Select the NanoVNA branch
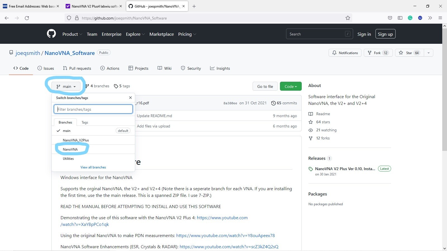 [x=93, y=149]
